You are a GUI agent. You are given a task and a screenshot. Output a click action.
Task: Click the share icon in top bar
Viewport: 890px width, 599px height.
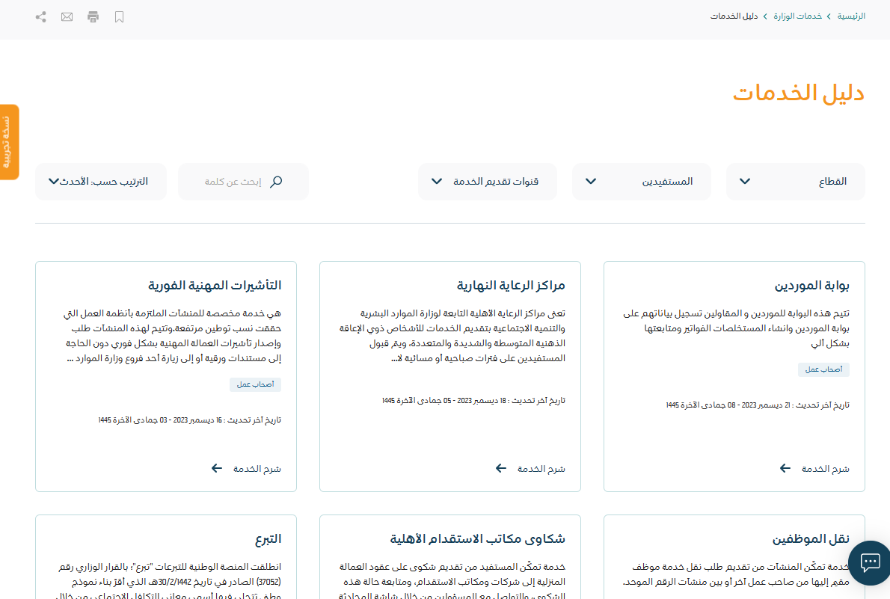41,16
